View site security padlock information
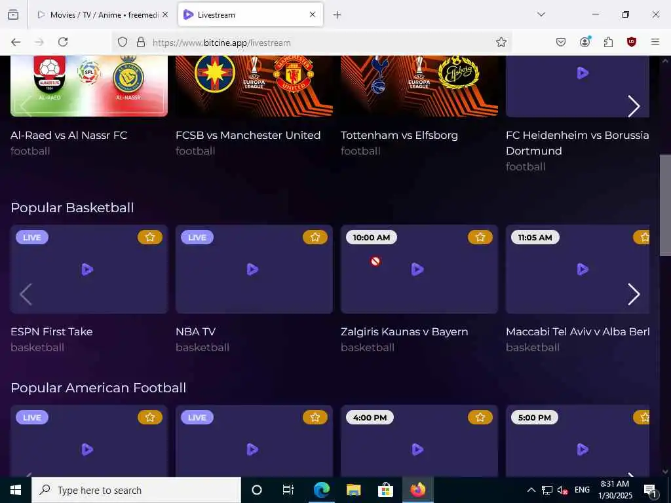The height and width of the screenshot is (503, 671). pos(140,42)
